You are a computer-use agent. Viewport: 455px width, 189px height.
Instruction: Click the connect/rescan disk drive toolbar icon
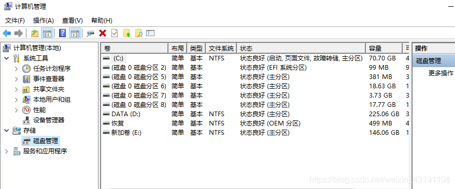[91, 34]
